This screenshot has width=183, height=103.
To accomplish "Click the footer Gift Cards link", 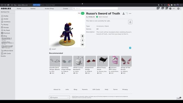I will point(96,90).
